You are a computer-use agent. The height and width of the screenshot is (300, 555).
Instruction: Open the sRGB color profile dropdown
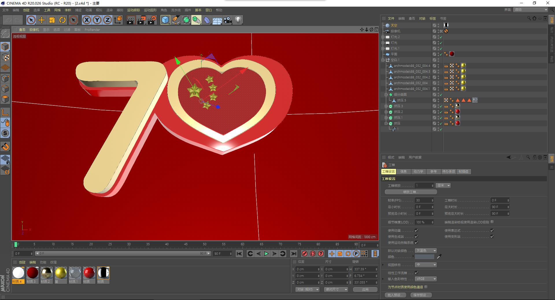[426, 279]
